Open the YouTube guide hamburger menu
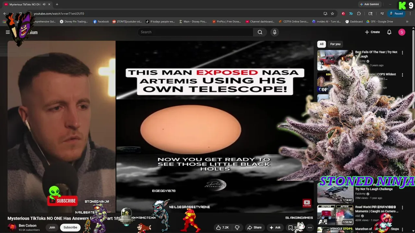 pyautogui.click(x=8, y=32)
